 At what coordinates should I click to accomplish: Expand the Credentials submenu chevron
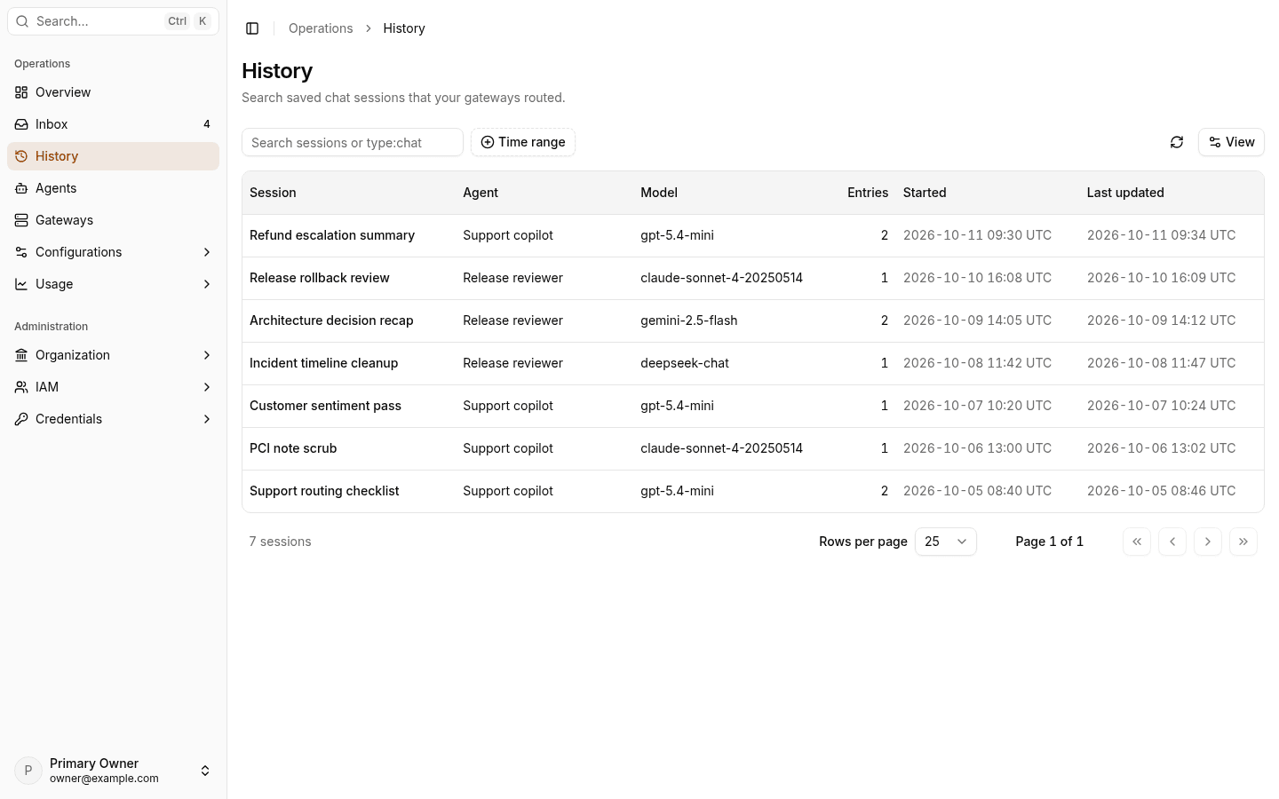pyautogui.click(x=207, y=419)
